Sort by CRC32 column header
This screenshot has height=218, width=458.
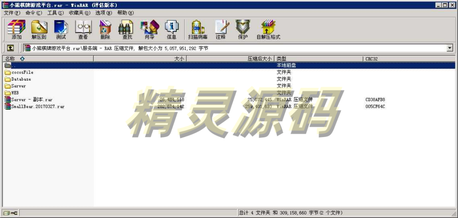click(409, 59)
